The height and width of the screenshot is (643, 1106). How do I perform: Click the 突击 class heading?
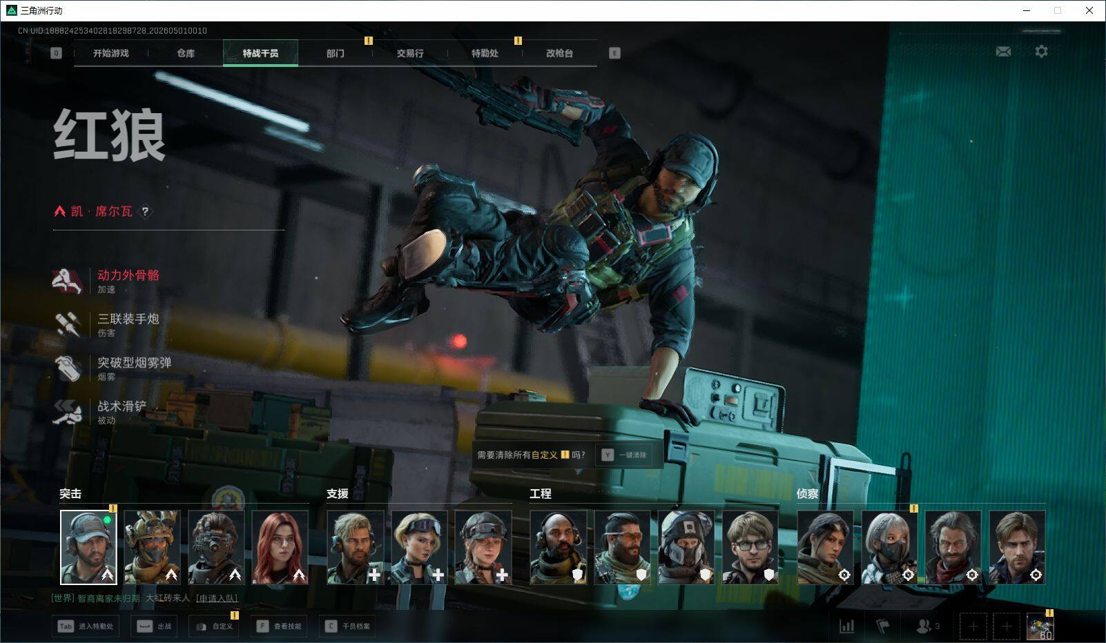[x=70, y=494]
